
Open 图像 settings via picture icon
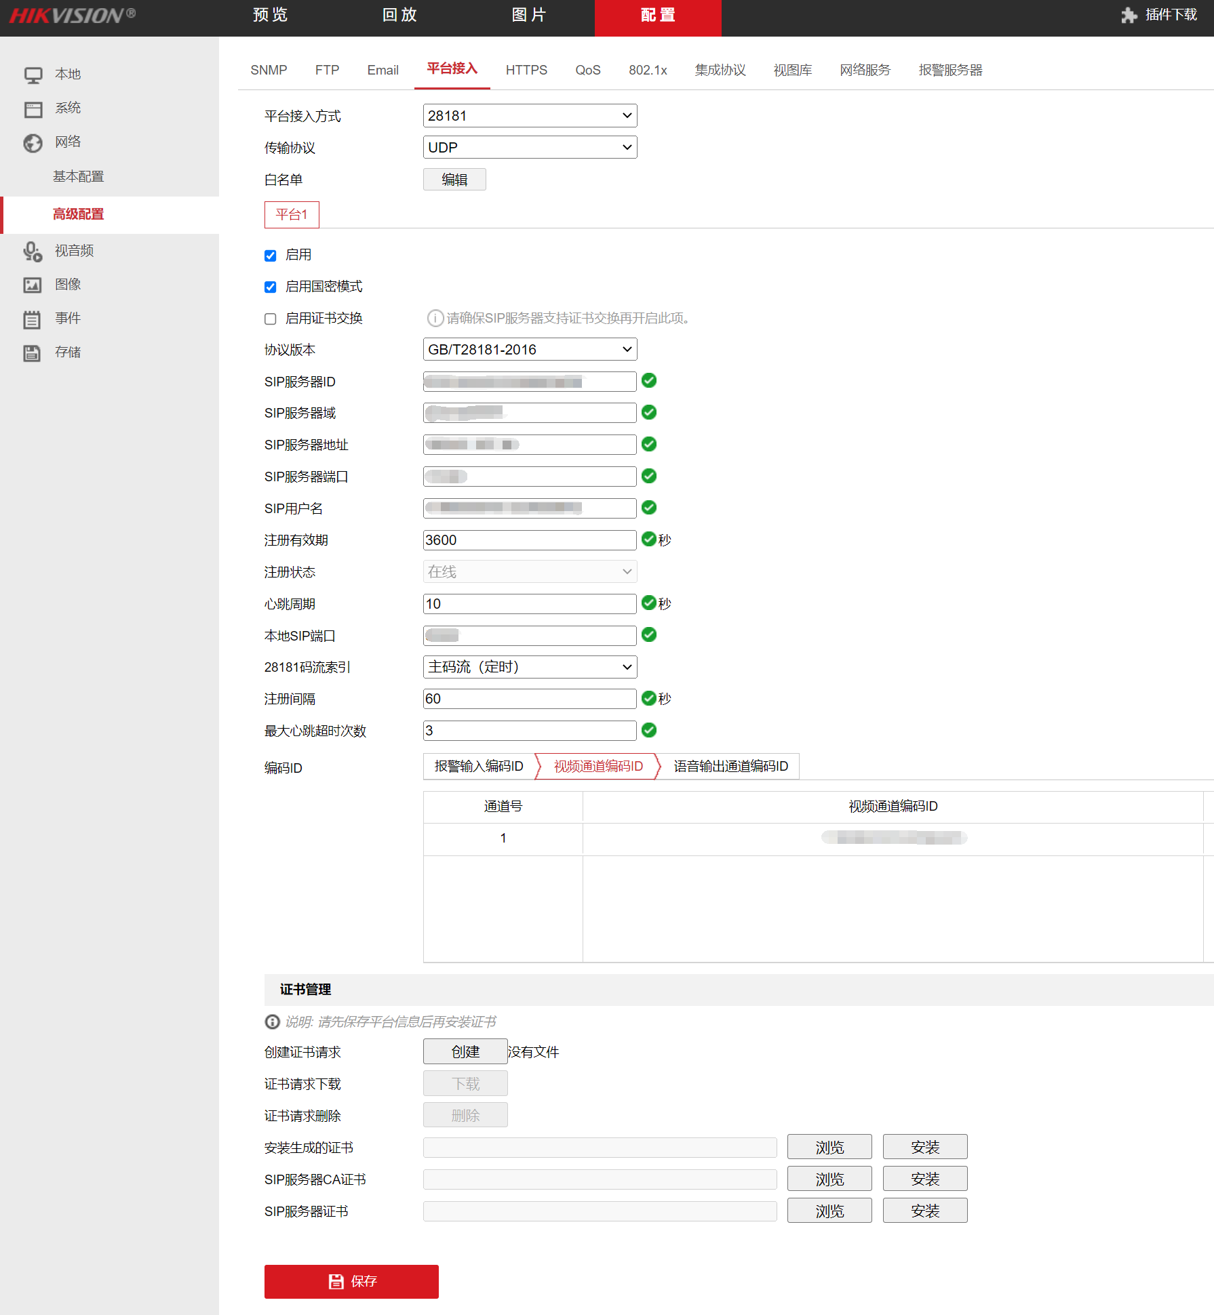(33, 285)
